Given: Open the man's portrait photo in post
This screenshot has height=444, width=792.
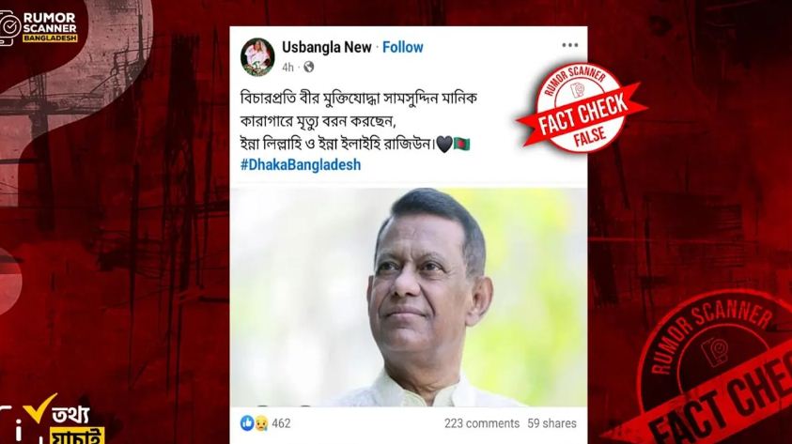Looking at the screenshot, I should (409, 298).
